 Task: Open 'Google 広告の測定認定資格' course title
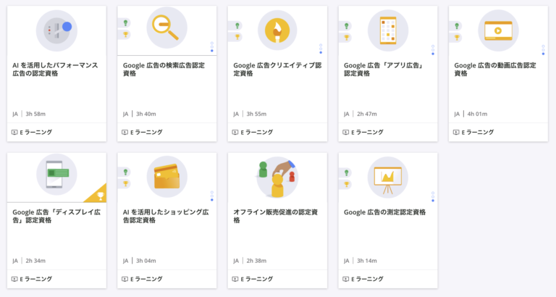tap(384, 212)
